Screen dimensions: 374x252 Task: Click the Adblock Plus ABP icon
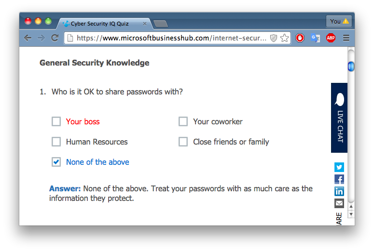331,38
